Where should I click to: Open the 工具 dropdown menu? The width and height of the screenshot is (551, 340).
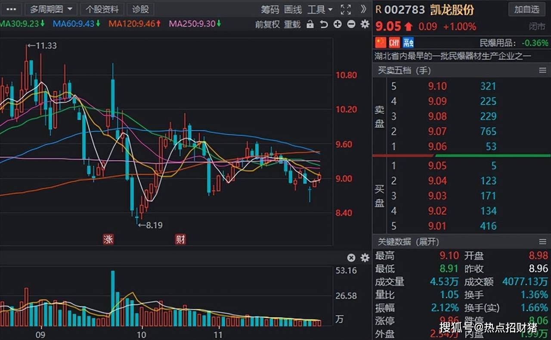tap(320, 9)
